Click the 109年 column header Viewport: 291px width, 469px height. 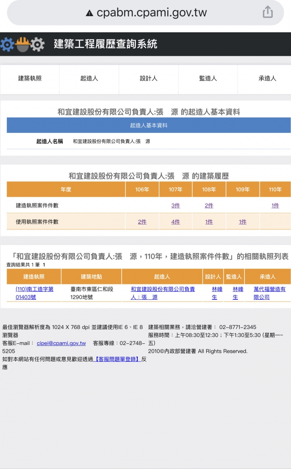pos(242,189)
